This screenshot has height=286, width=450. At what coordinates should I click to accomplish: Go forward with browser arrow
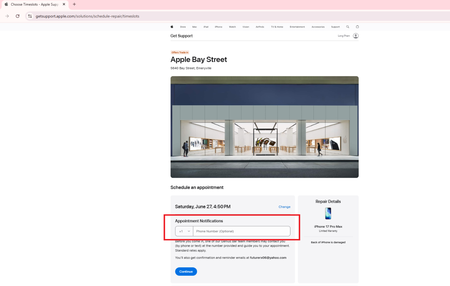point(7,16)
